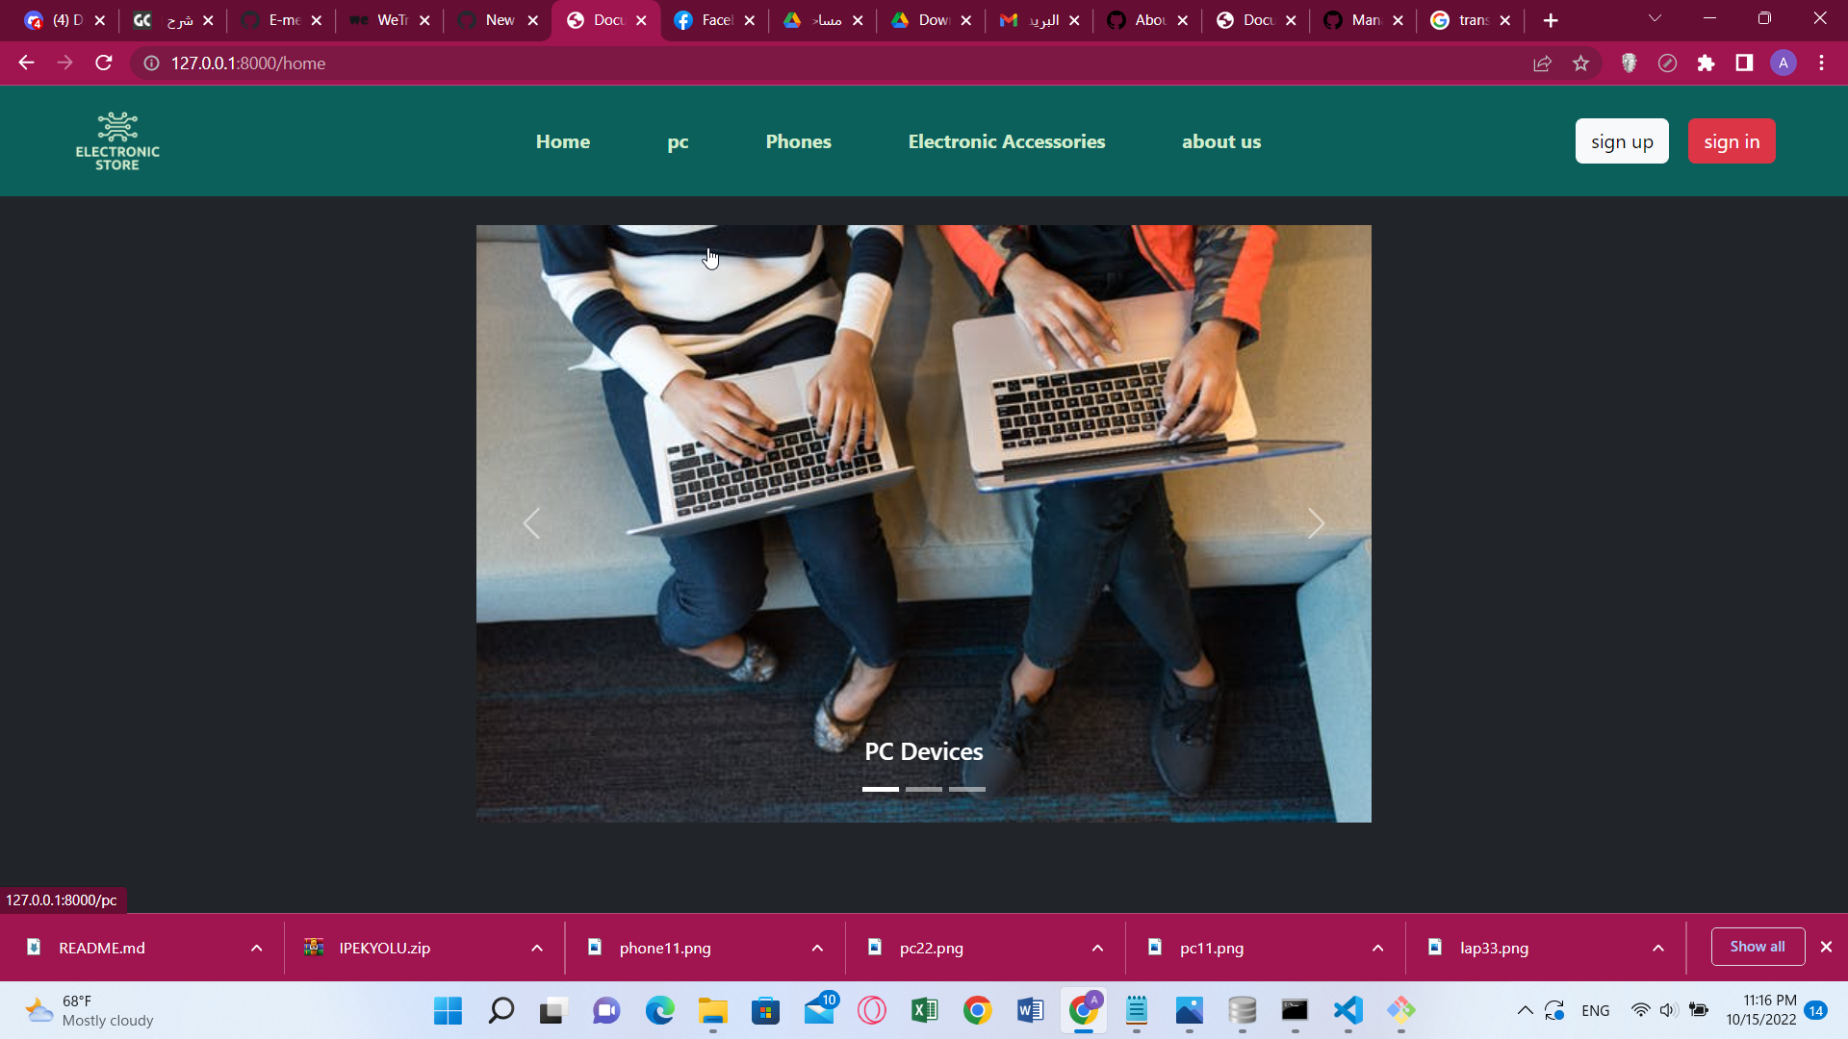Expand the lap33.png download options
Viewport: 1848px width, 1039px height.
coord(1658,948)
